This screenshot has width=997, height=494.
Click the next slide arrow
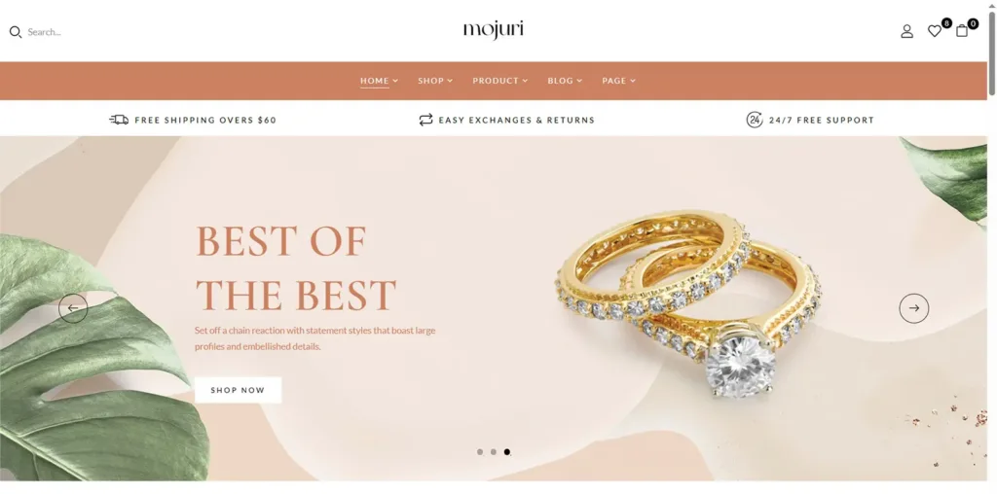click(913, 308)
